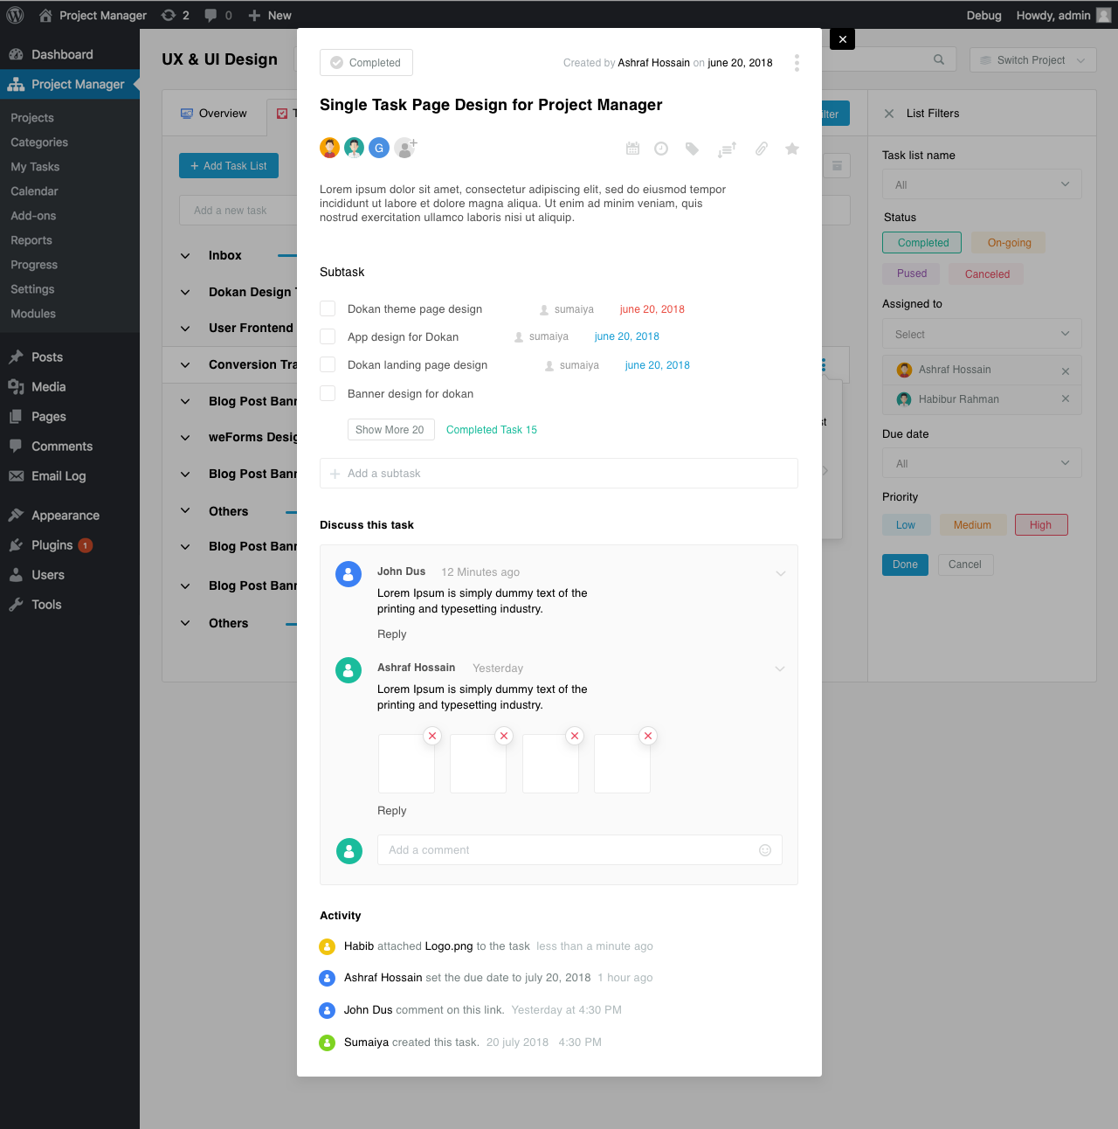Check the Dokan theme page design subtask
Viewport: 1118px width, 1129px height.
click(328, 308)
